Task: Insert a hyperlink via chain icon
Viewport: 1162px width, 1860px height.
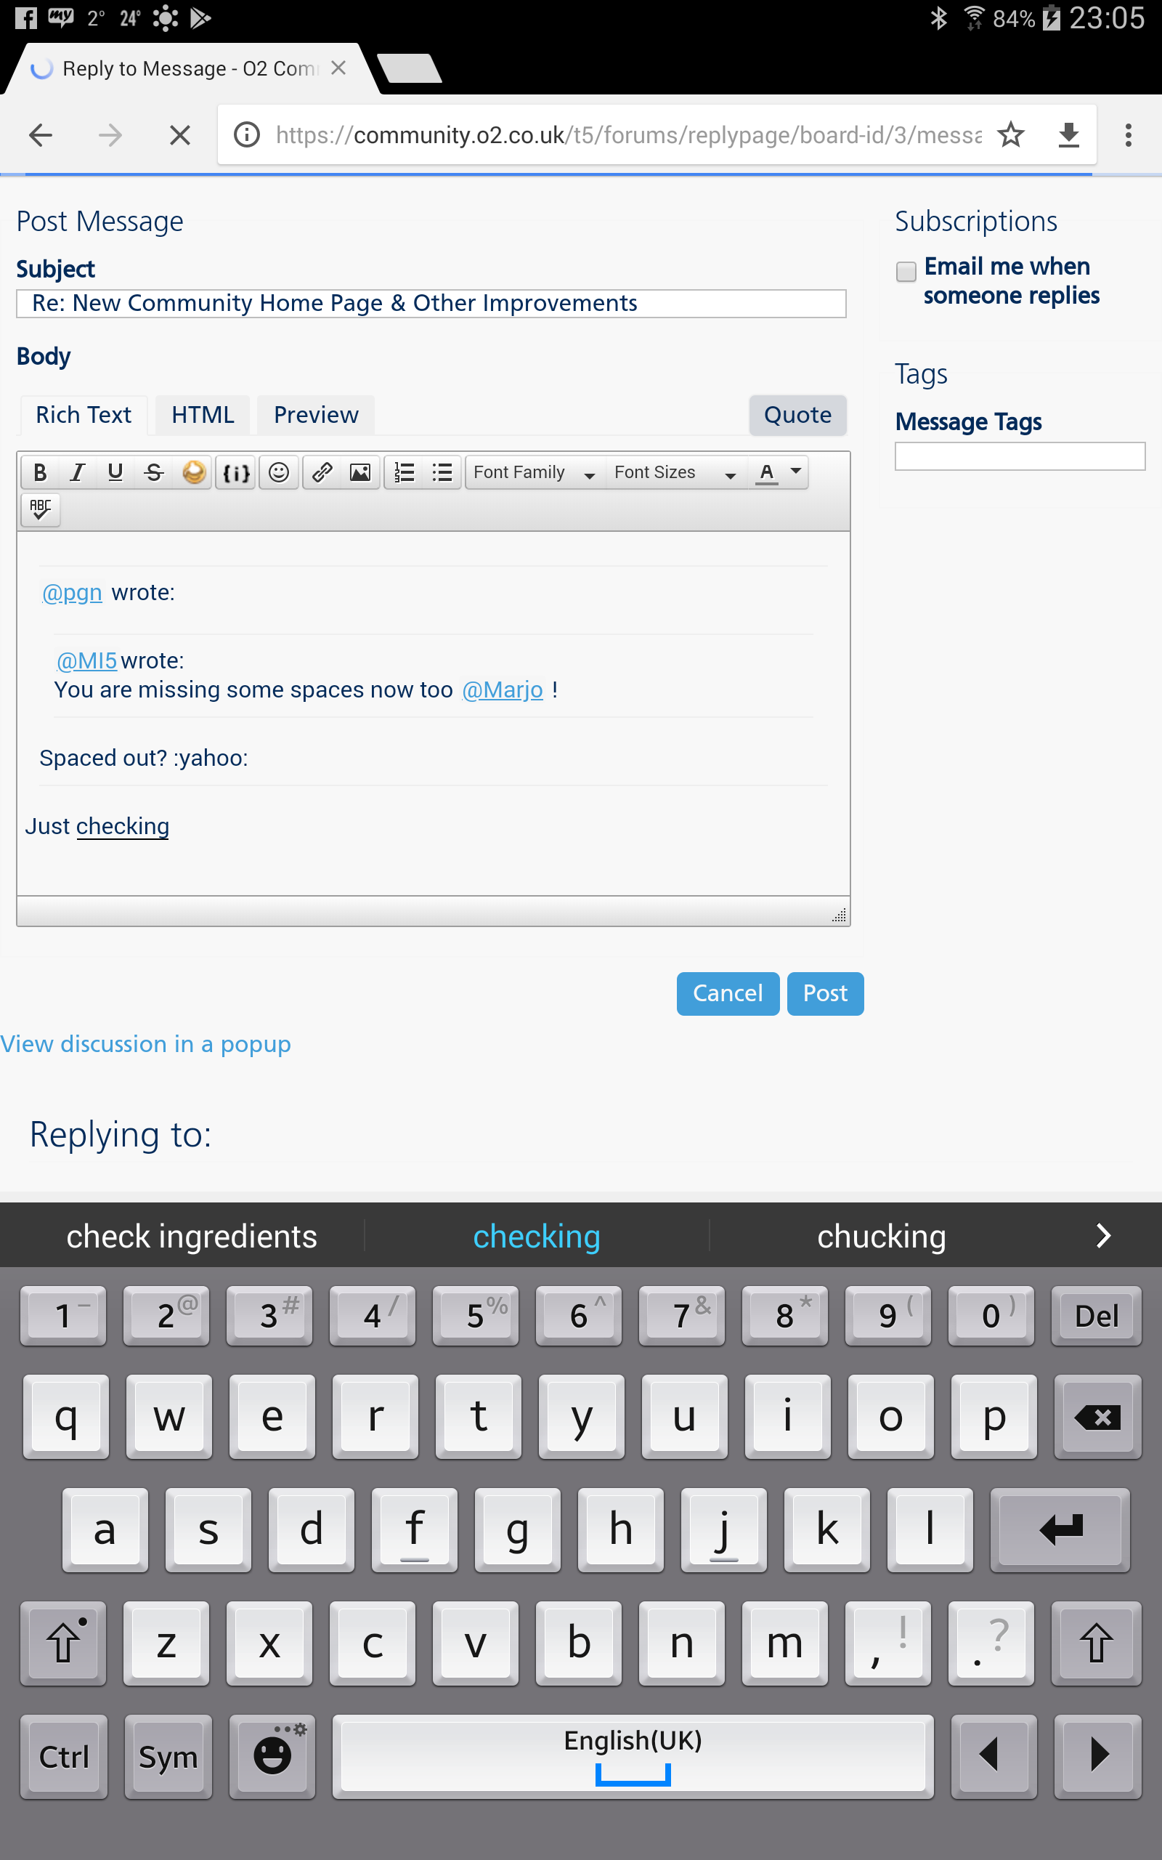Action: click(x=322, y=472)
